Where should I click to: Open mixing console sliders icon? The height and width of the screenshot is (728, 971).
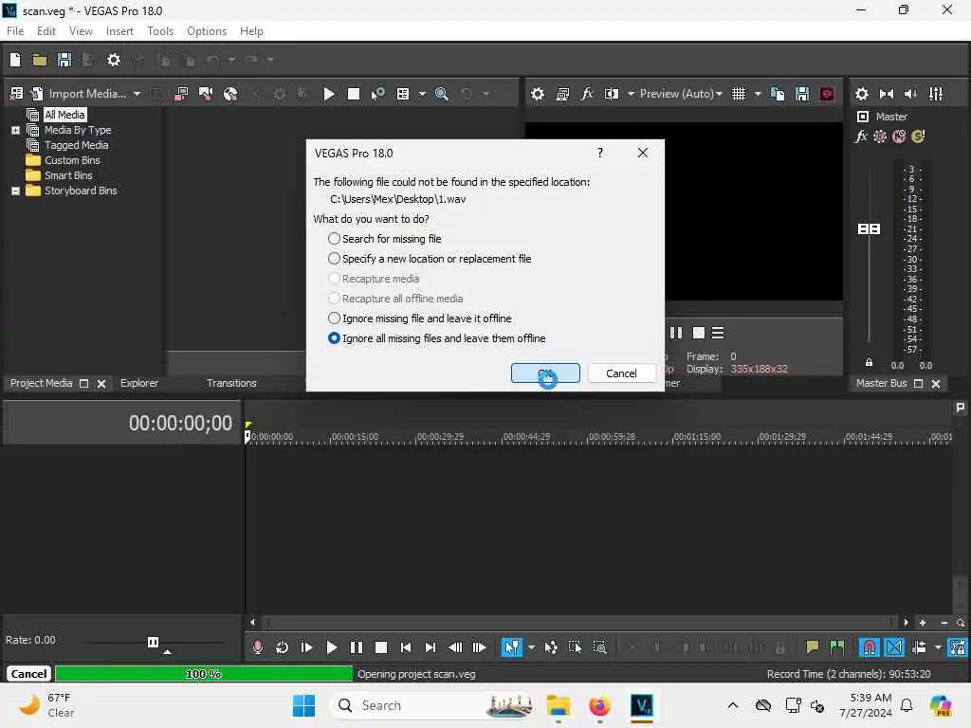(936, 94)
